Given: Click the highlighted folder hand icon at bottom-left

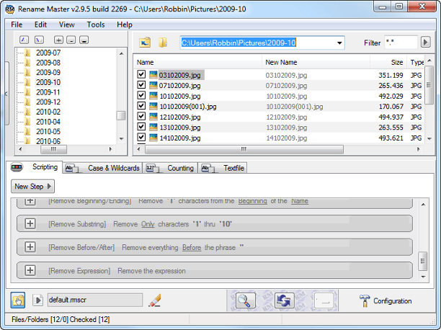Looking at the screenshot, I should click(x=18, y=300).
